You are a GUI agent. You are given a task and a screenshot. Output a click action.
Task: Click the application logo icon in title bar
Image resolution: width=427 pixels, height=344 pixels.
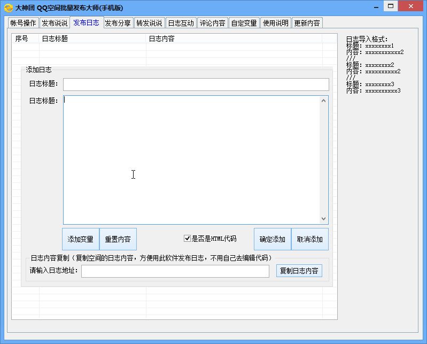[9, 7]
